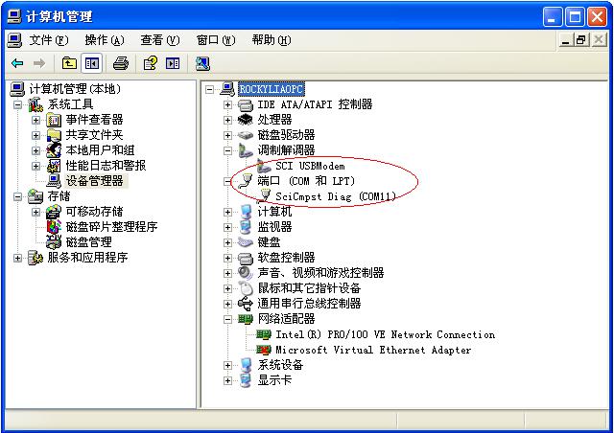Select 磁盘管理 in the left tree
The width and height of the screenshot is (614, 433).
pos(89,242)
